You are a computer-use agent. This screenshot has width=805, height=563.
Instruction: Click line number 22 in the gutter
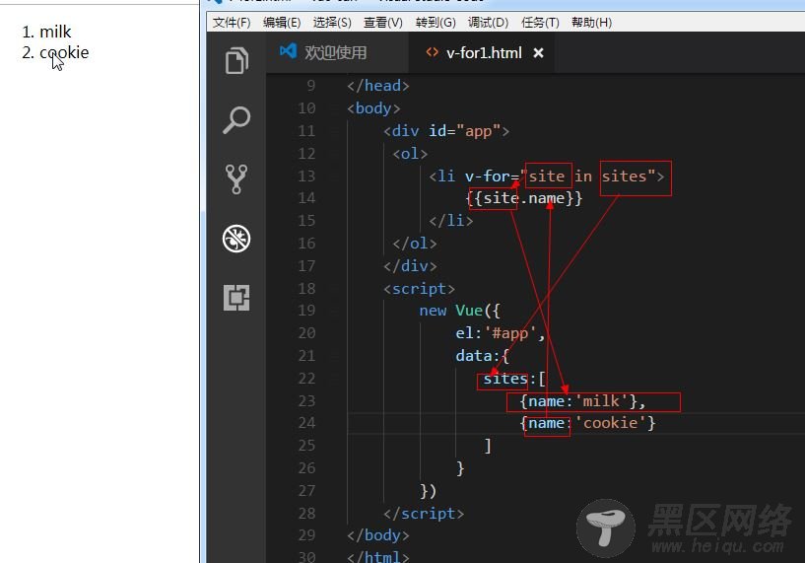click(x=306, y=379)
